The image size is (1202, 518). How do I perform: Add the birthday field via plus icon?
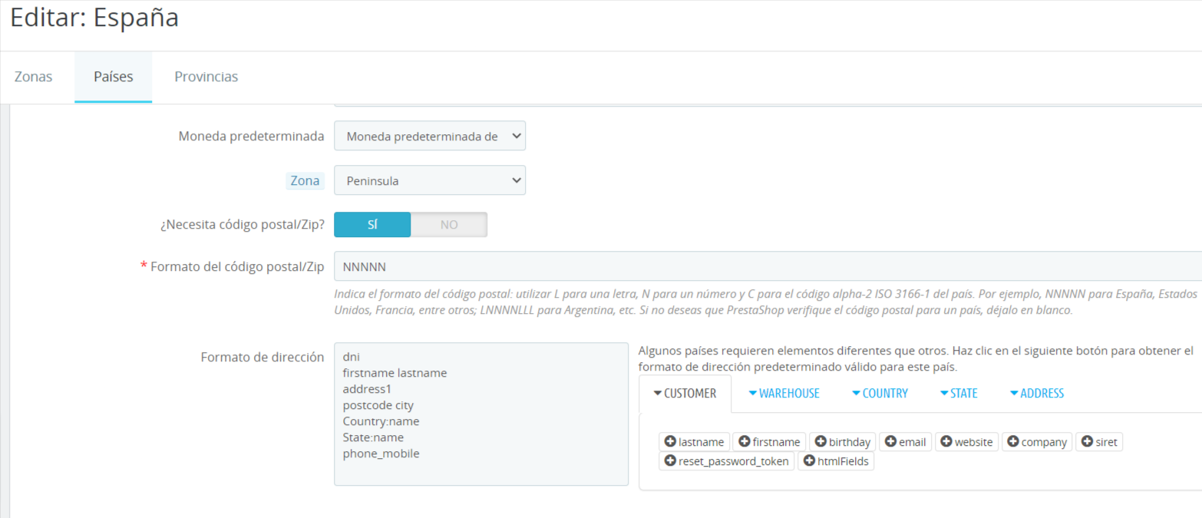821,442
